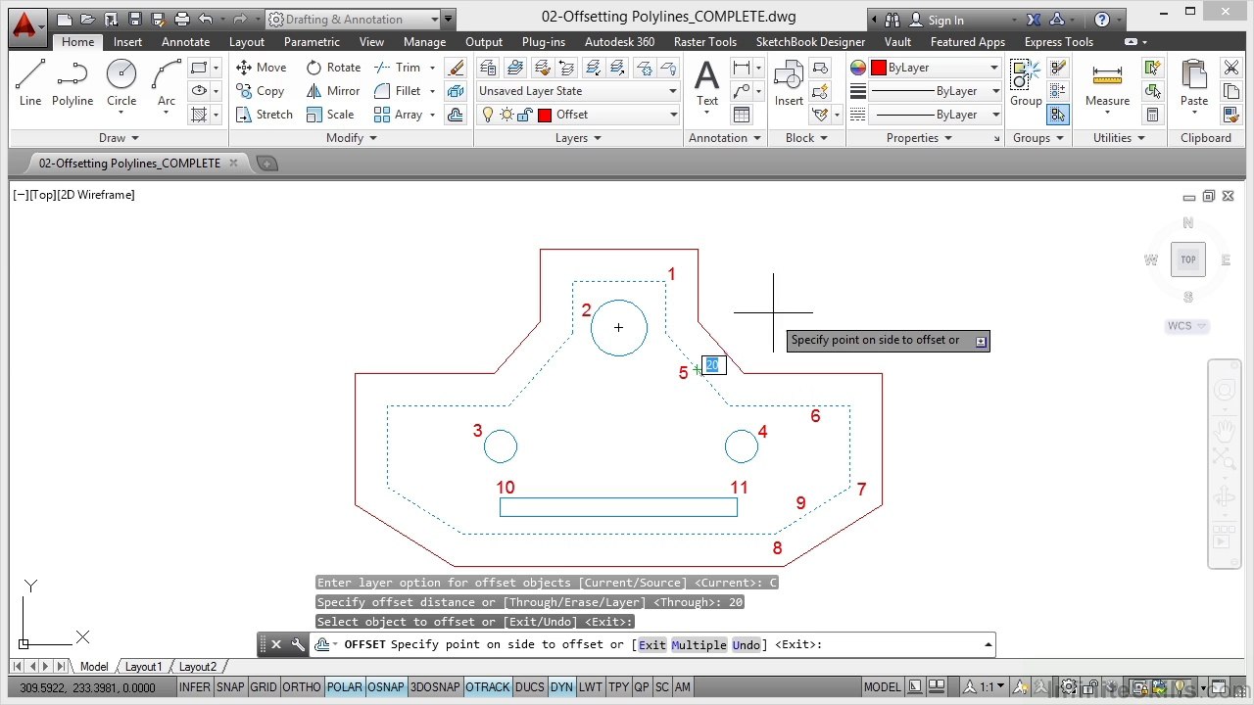The image size is (1254, 705).
Task: Select the Arc tool
Action: 167,83
